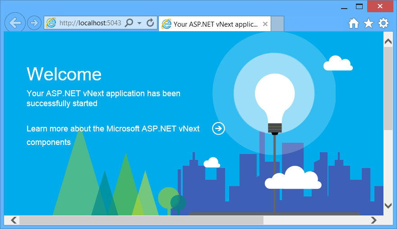Open the address bar autocomplete dropdown arrow
Viewport: 397px width, 229px height.
pos(139,23)
